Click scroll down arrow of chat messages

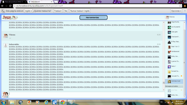pyautogui.click(x=164, y=90)
